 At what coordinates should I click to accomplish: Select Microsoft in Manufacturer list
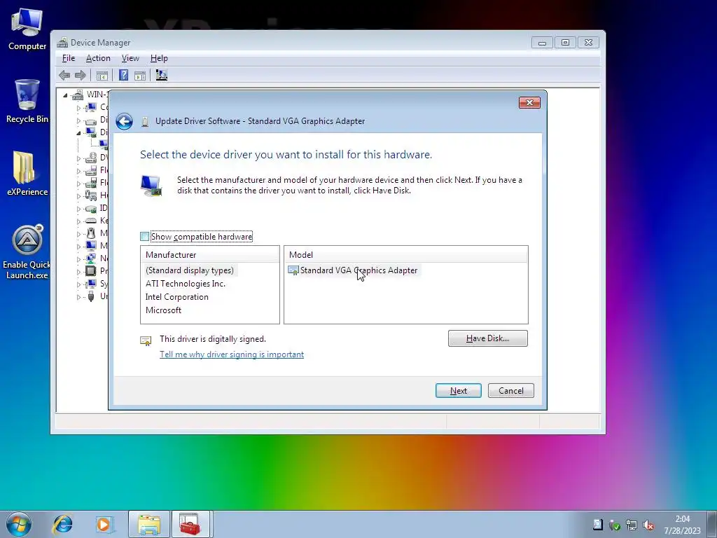point(163,310)
